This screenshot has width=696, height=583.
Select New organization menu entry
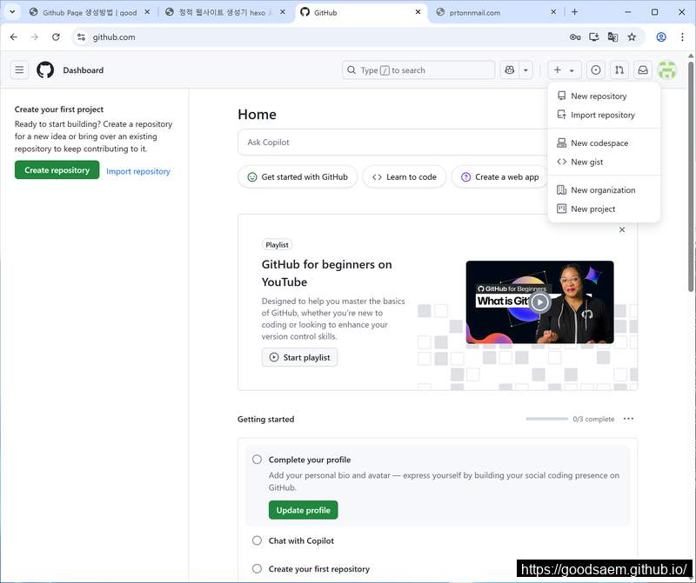604,189
